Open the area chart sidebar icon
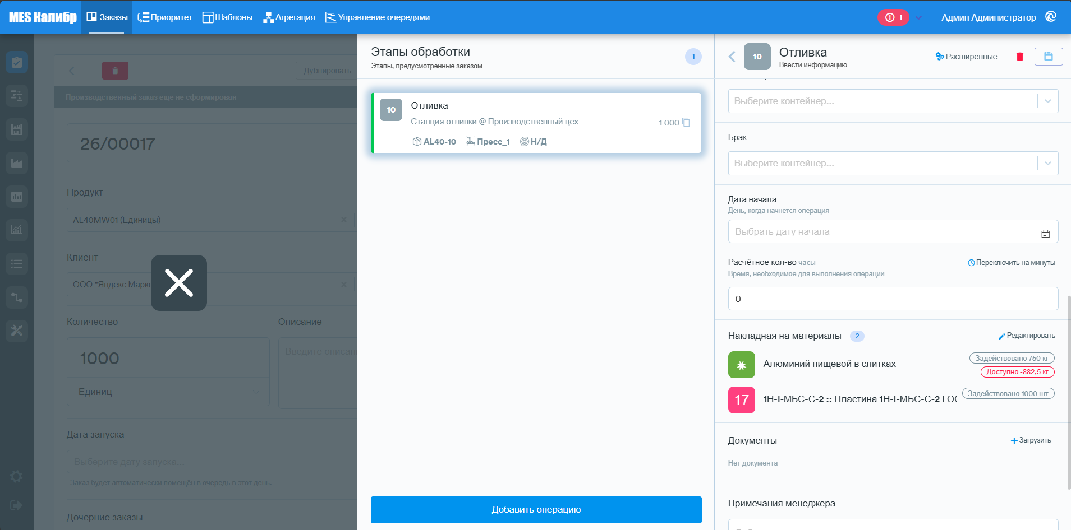The height and width of the screenshot is (530, 1071). pyautogui.click(x=17, y=163)
